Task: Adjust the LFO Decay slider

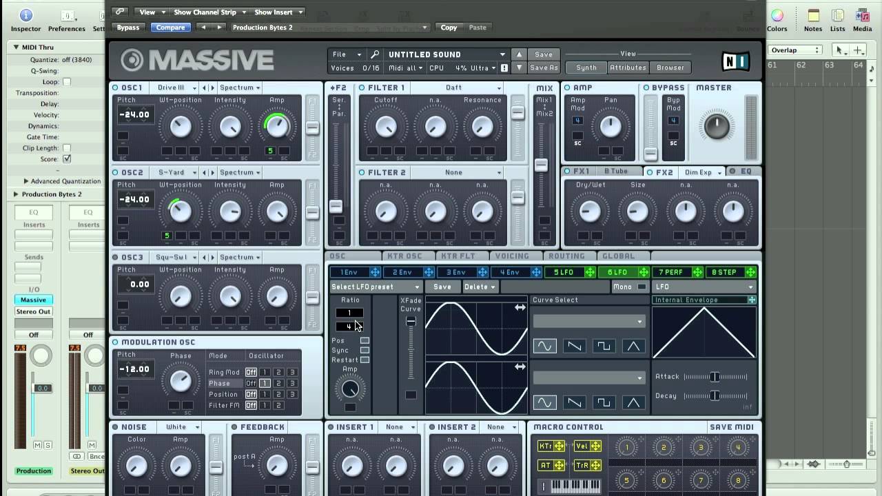Action: (x=715, y=396)
